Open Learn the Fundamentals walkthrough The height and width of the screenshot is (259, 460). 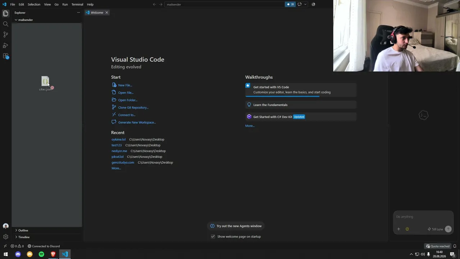(301, 105)
